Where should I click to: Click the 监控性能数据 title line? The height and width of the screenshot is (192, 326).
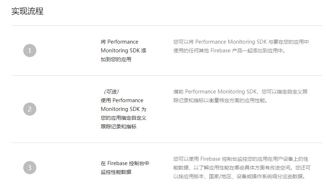click(116, 172)
